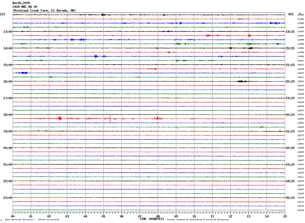The image size is (305, 223).
Task: Select the '12' minute axis tick label
Action: point(230,216)
